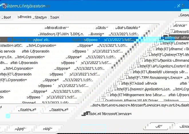Open Help from the dialog
This screenshot has height=134, width=189.
[48, 129]
